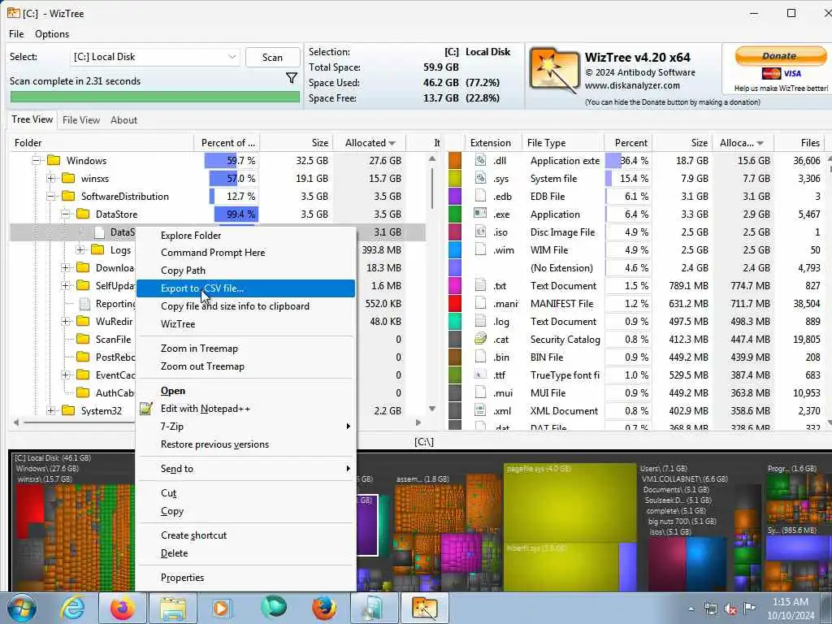Screen dimensions: 832x624
Task: Launch Internet Explorer from taskbar
Action: tap(72, 608)
